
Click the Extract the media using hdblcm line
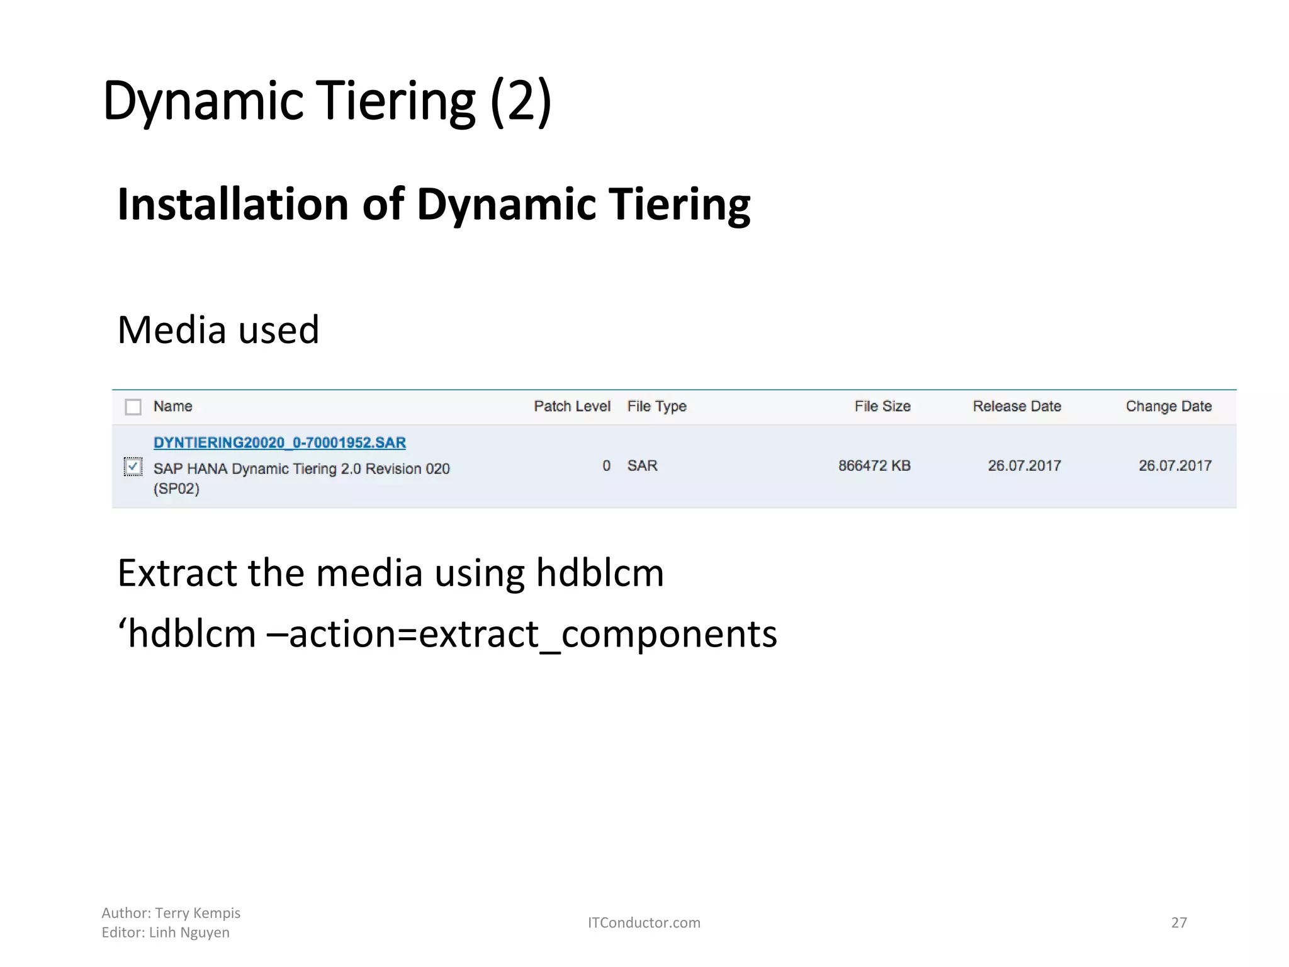click(391, 573)
